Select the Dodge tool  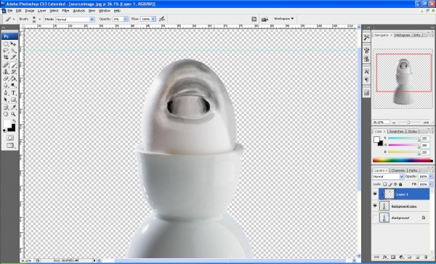point(13,86)
